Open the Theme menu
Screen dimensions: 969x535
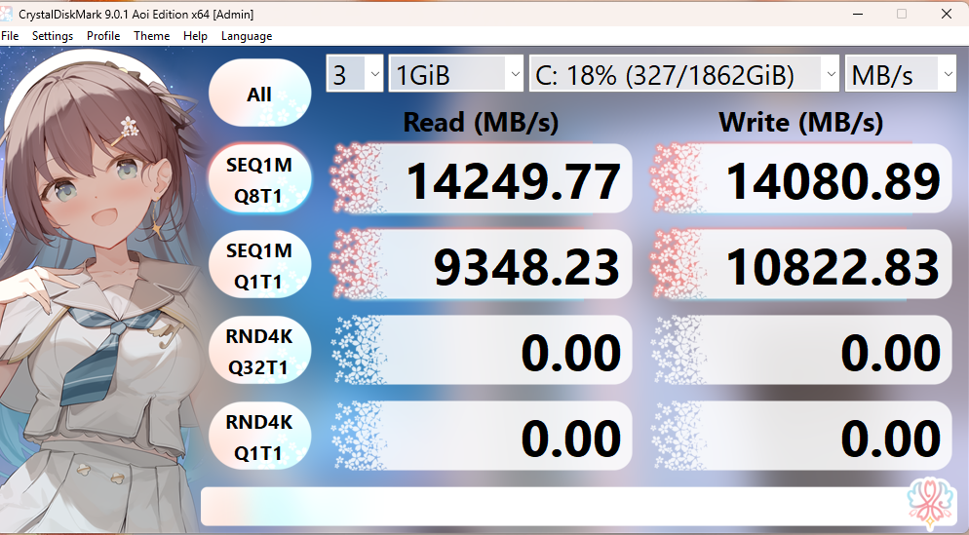[151, 36]
